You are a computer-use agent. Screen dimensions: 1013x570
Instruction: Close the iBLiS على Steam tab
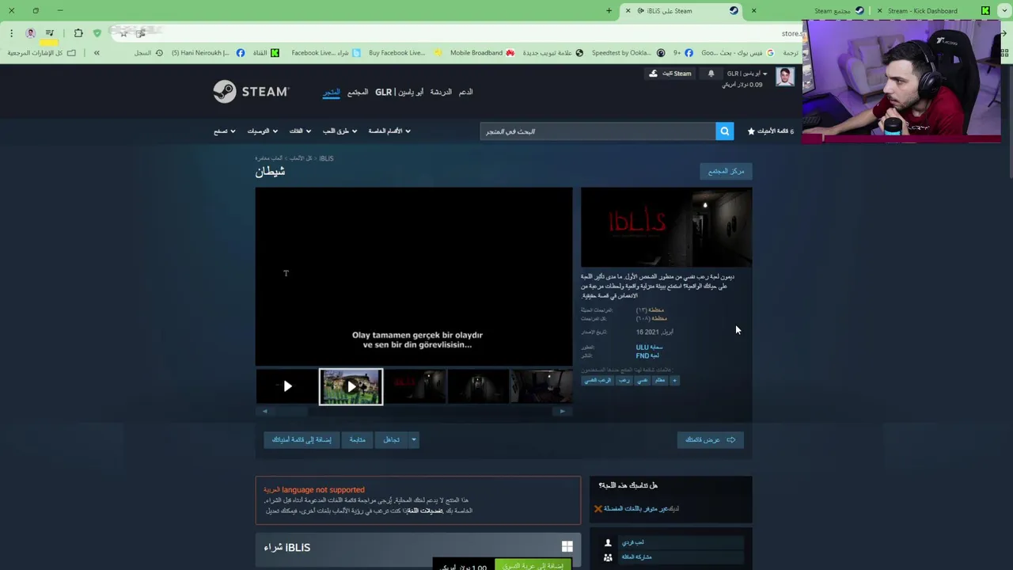click(628, 10)
